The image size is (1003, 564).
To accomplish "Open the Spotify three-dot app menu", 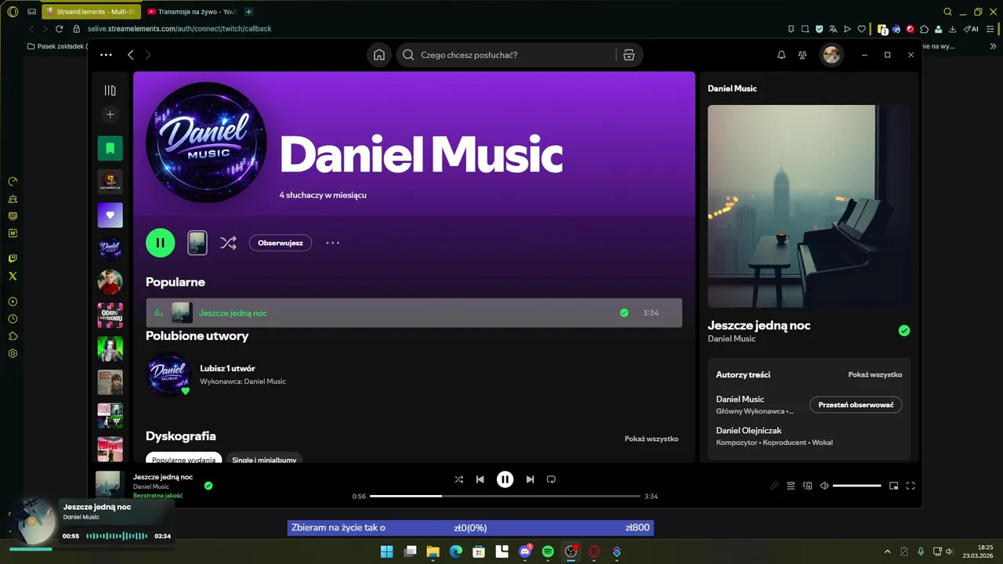I will (x=106, y=55).
